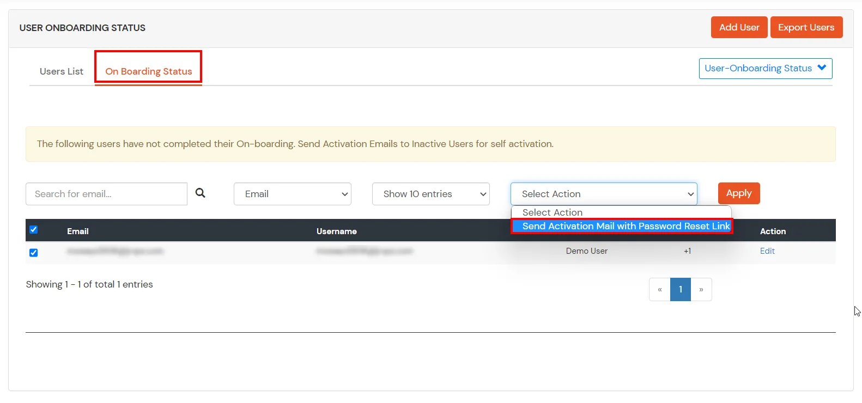Viewport: 862px width, 403px height.
Task: Click Showing 1 - 1 of total entries text
Action: pos(89,284)
